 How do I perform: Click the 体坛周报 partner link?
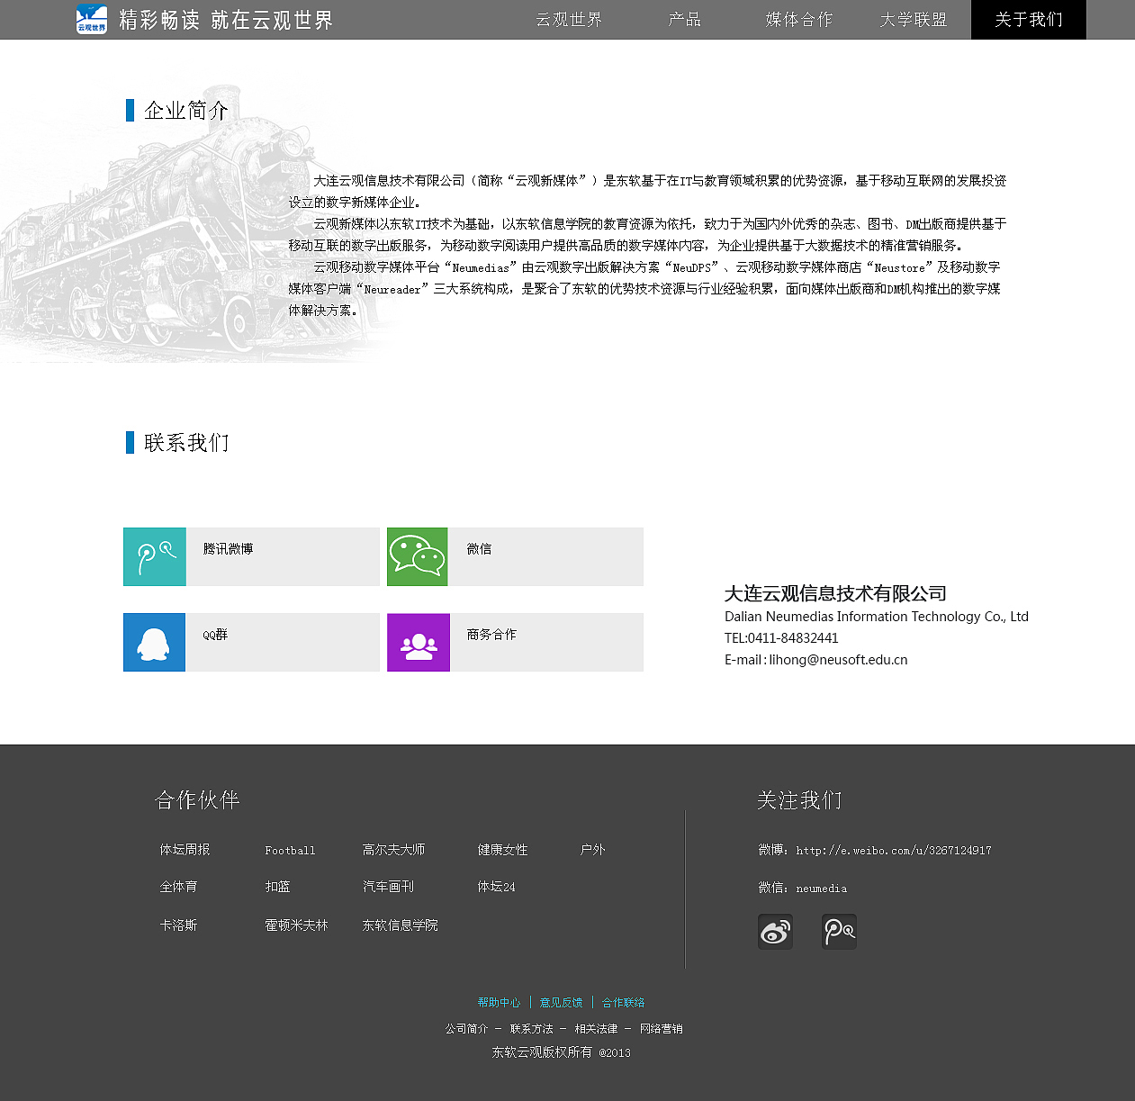(x=185, y=849)
